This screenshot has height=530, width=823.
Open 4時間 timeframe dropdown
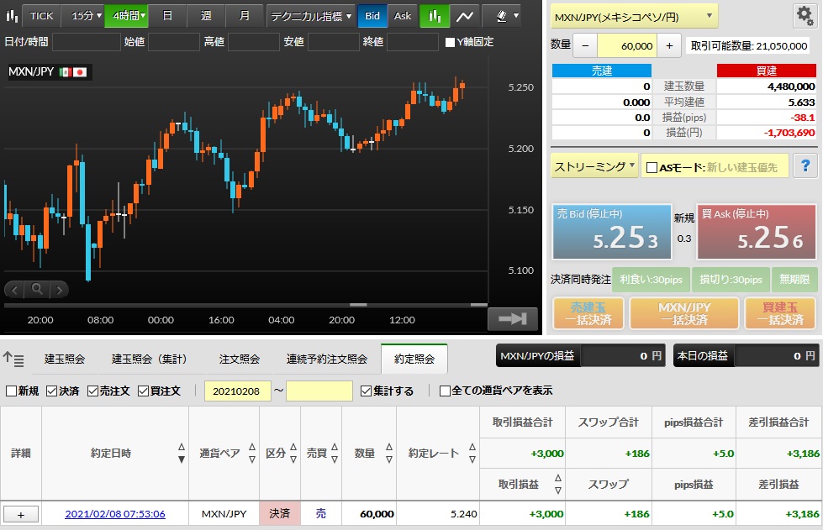point(126,16)
